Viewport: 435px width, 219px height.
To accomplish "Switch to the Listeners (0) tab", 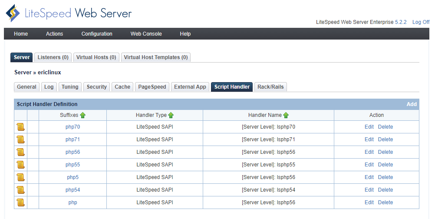I will pyautogui.click(x=53, y=57).
